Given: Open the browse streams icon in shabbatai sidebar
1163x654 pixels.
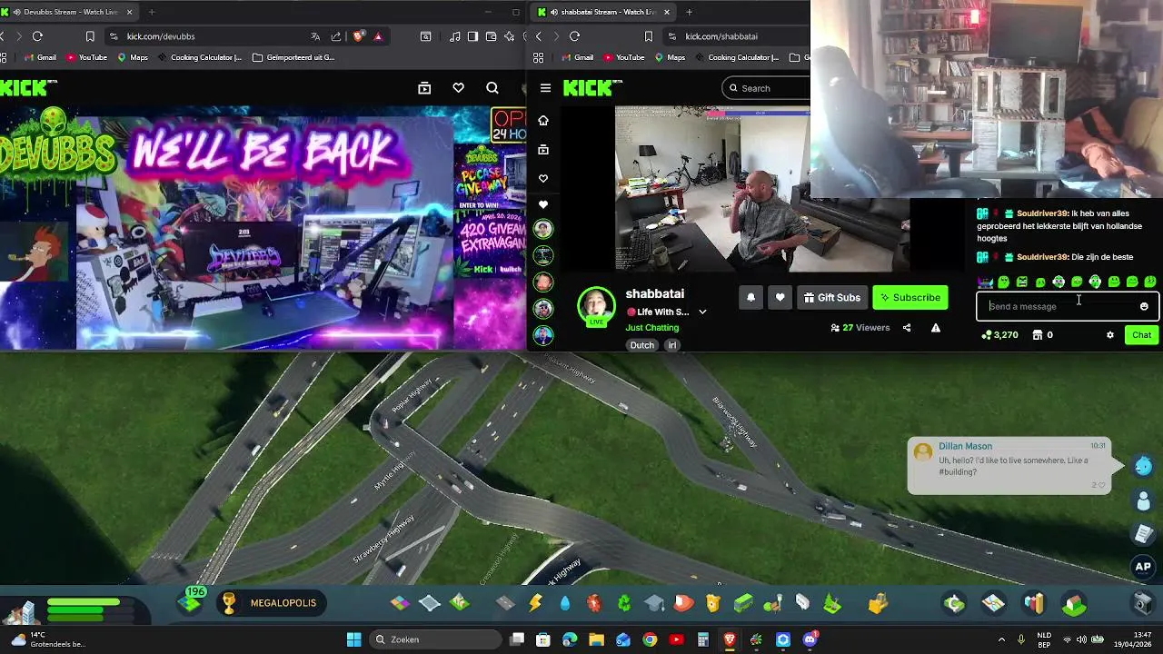Looking at the screenshot, I should (x=543, y=149).
